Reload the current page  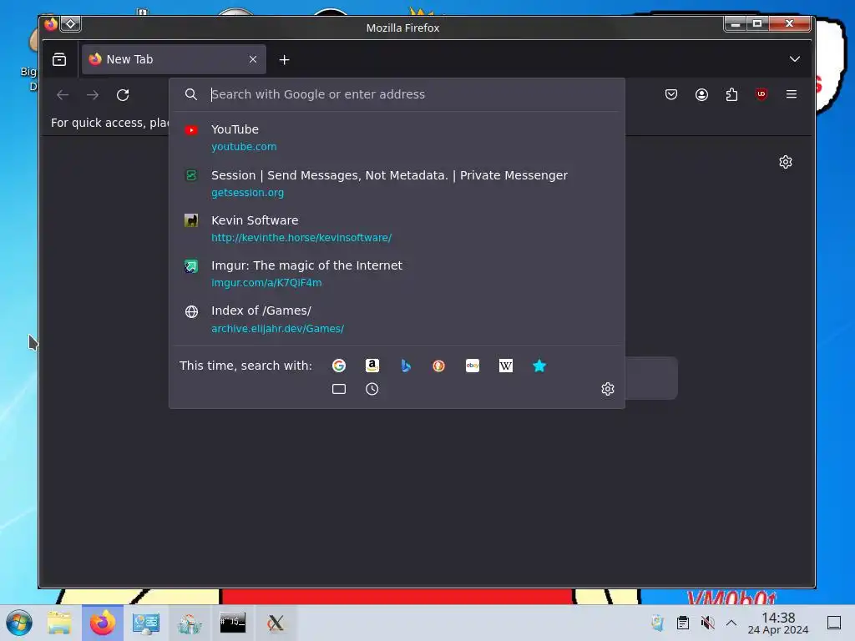coord(123,95)
